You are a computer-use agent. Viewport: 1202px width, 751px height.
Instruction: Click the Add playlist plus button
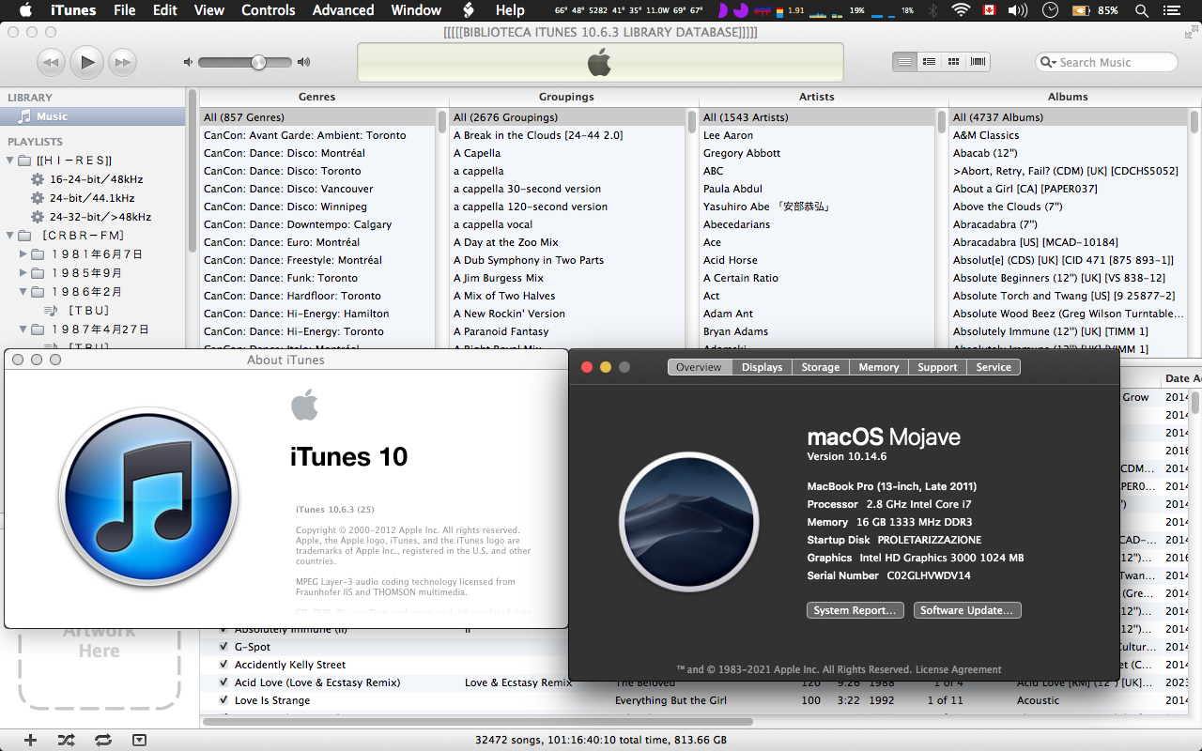(x=30, y=740)
